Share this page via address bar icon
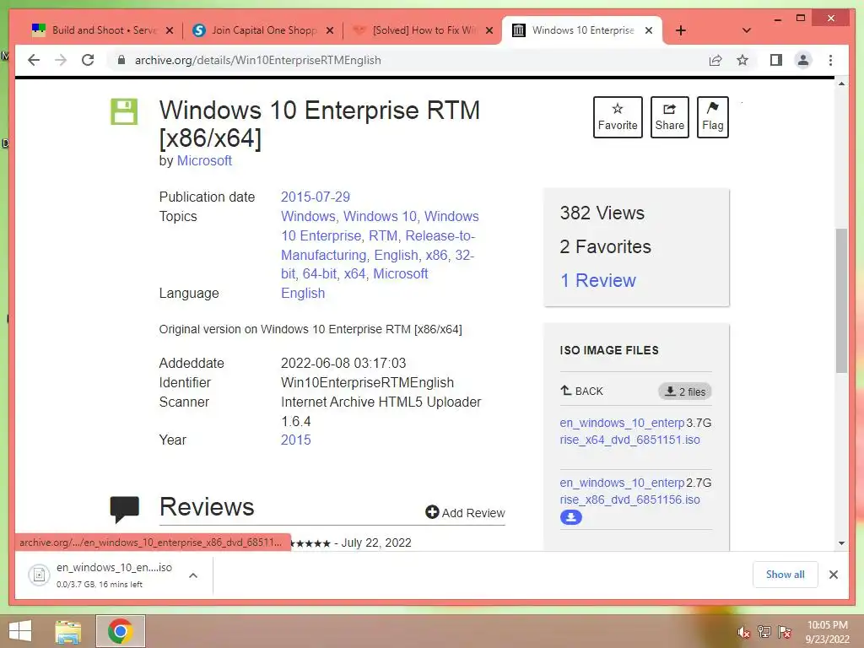 click(x=715, y=60)
